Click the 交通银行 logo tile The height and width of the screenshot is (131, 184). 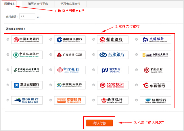click(156, 40)
